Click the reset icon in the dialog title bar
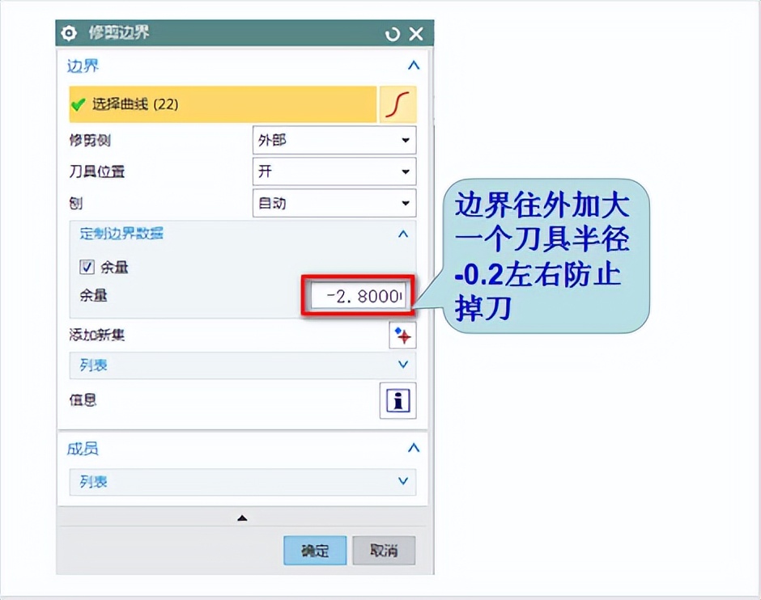761x600 pixels. coord(392,33)
